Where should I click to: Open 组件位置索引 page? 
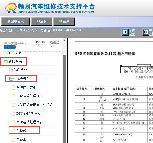pos(26,87)
